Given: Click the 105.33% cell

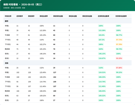Looking at the screenshot, I should (43, 49).
